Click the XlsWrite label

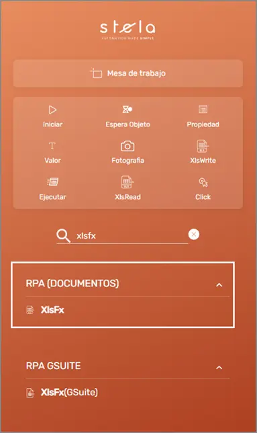click(x=203, y=161)
